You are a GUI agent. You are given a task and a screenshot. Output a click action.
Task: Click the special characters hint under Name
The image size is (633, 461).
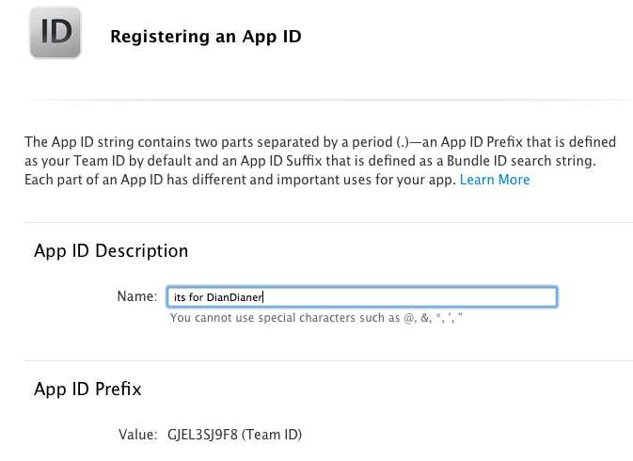pos(316,318)
